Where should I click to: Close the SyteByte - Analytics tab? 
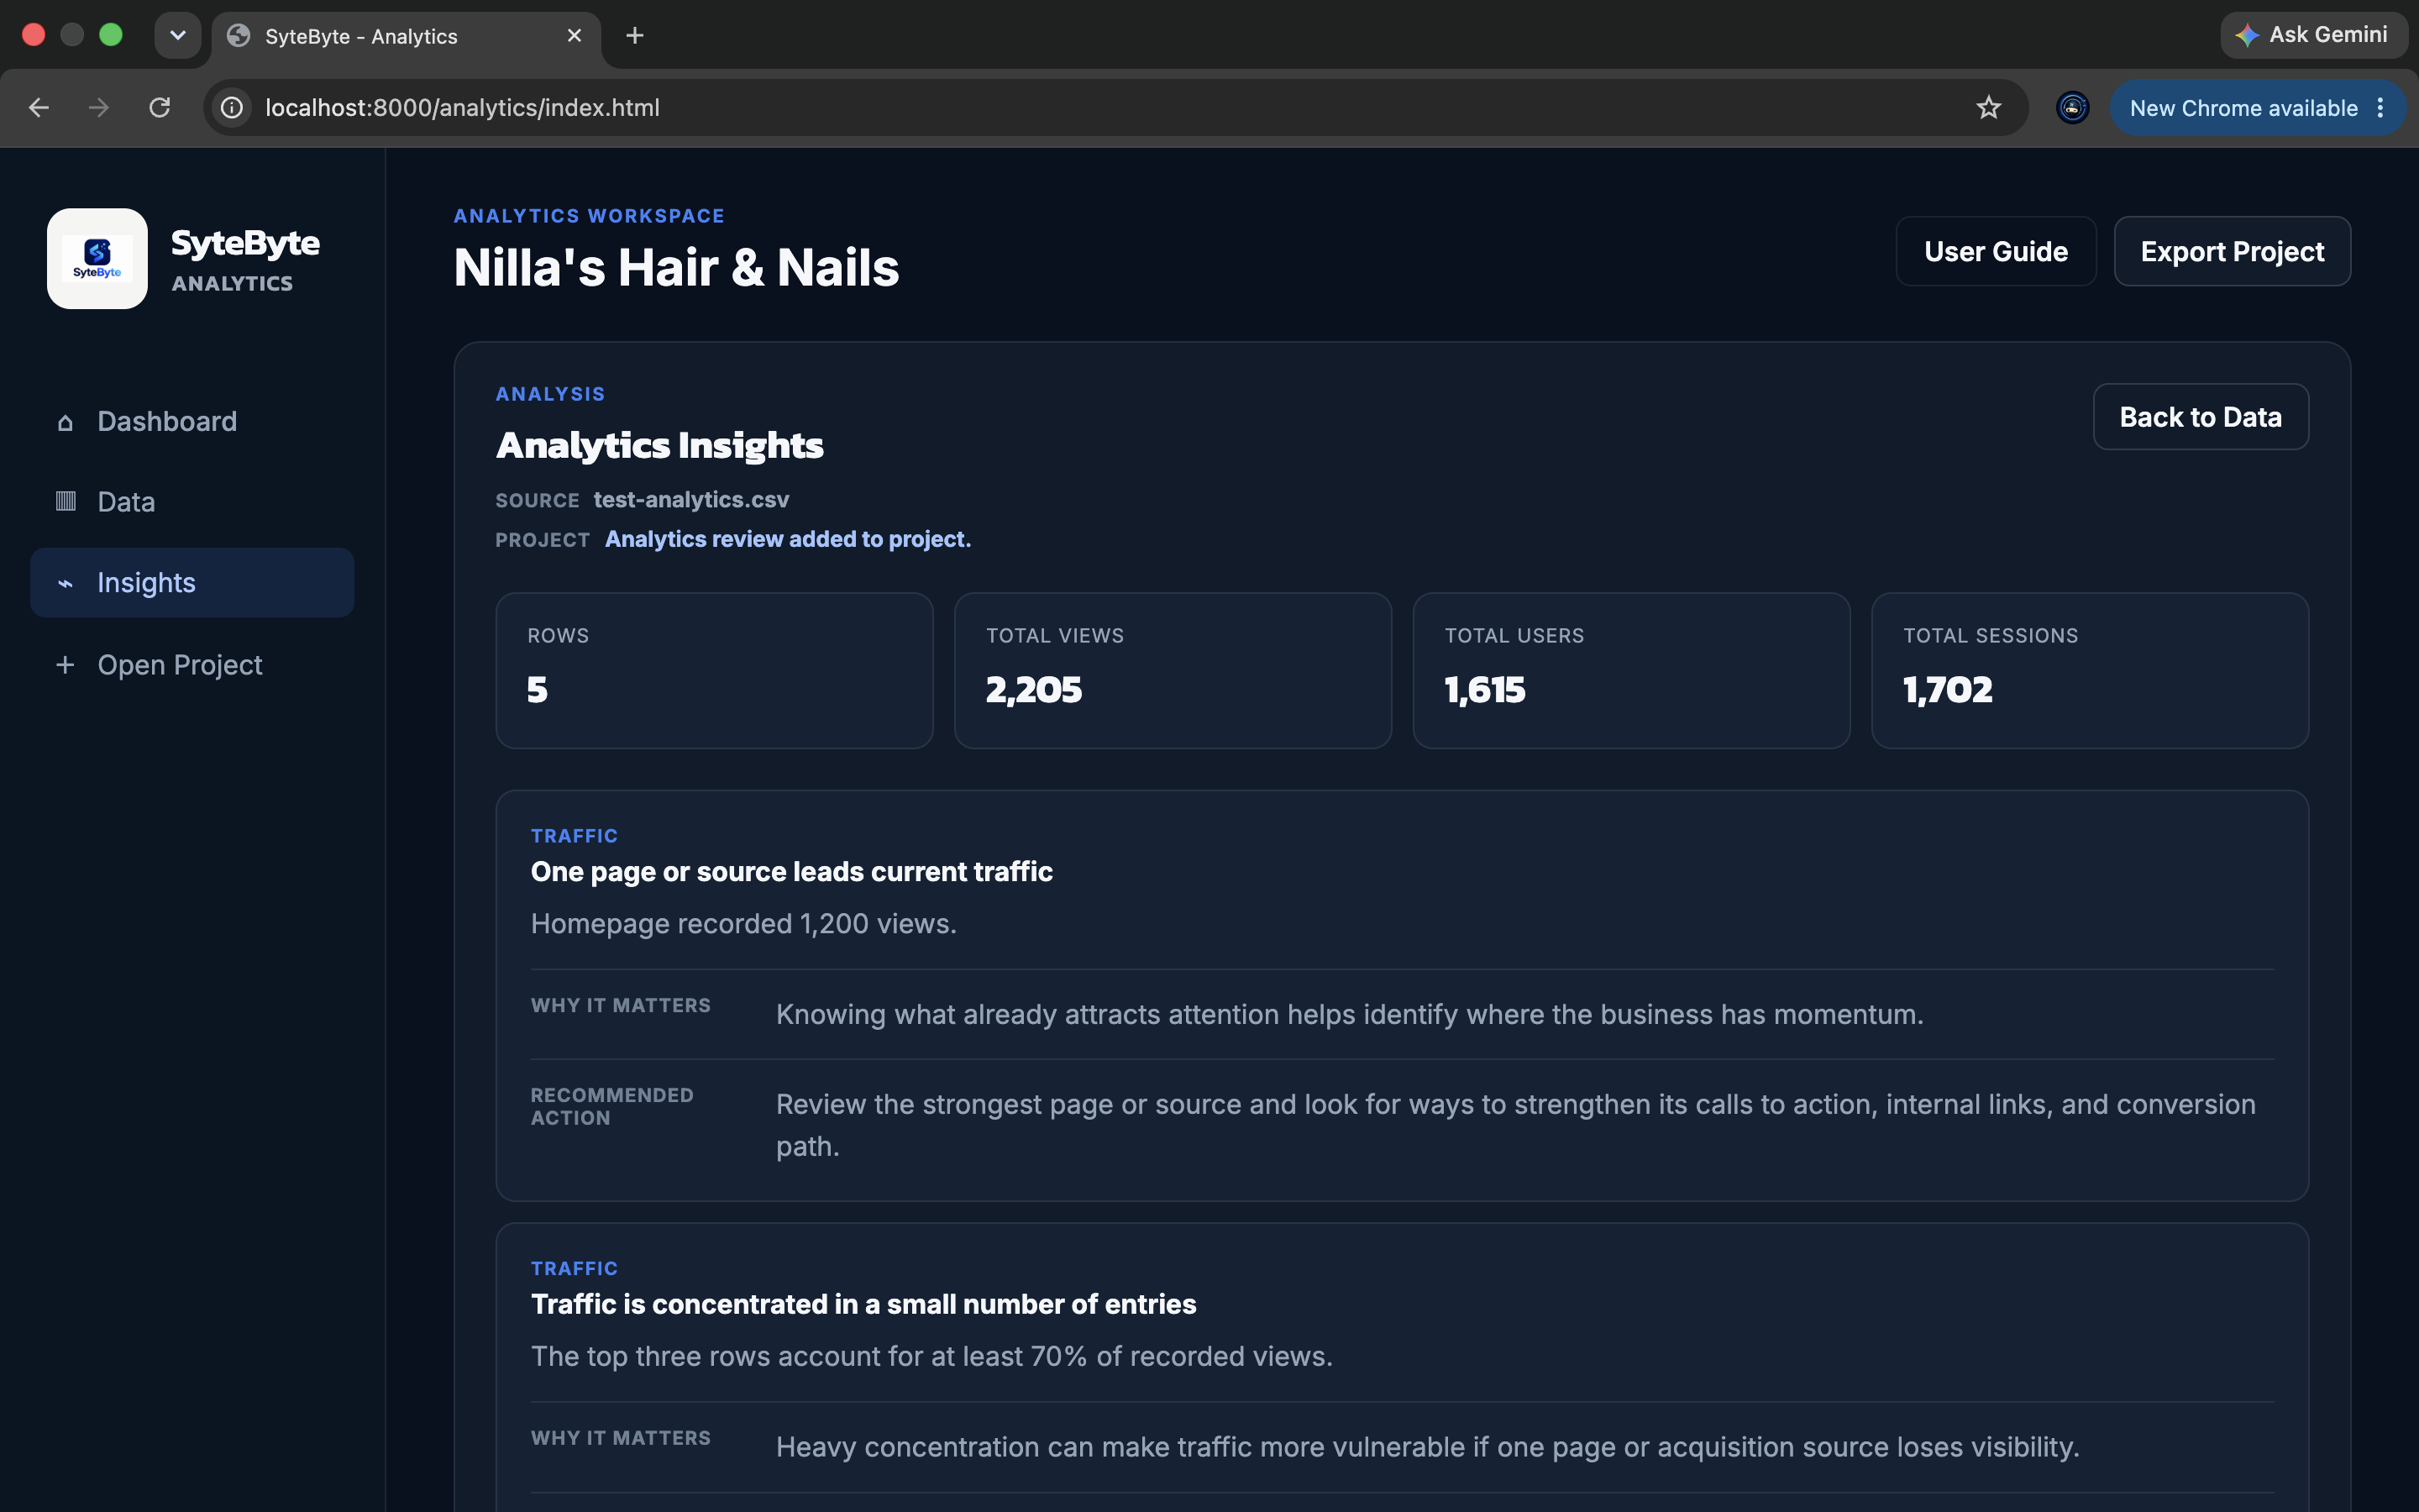575,36
